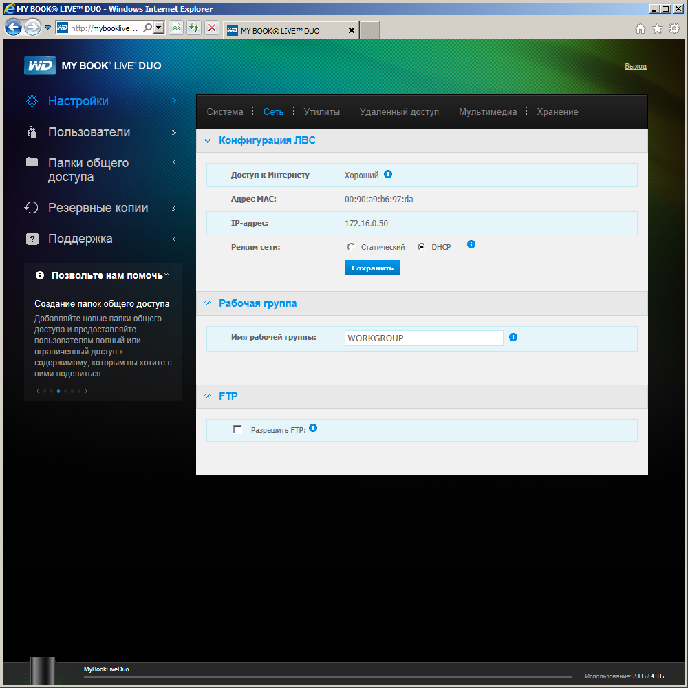Switch to Утилиты tab

321,112
